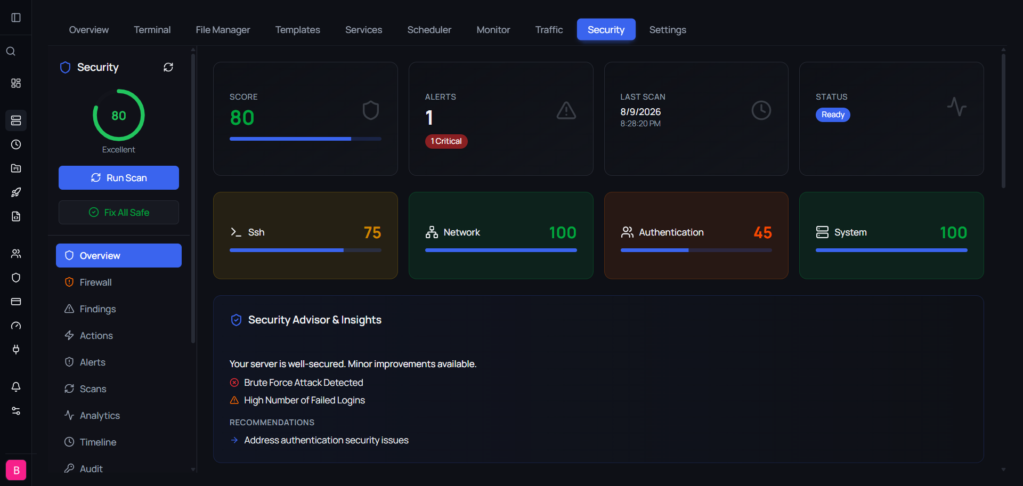Click the Brute Force Attack Detected text

pos(304,383)
